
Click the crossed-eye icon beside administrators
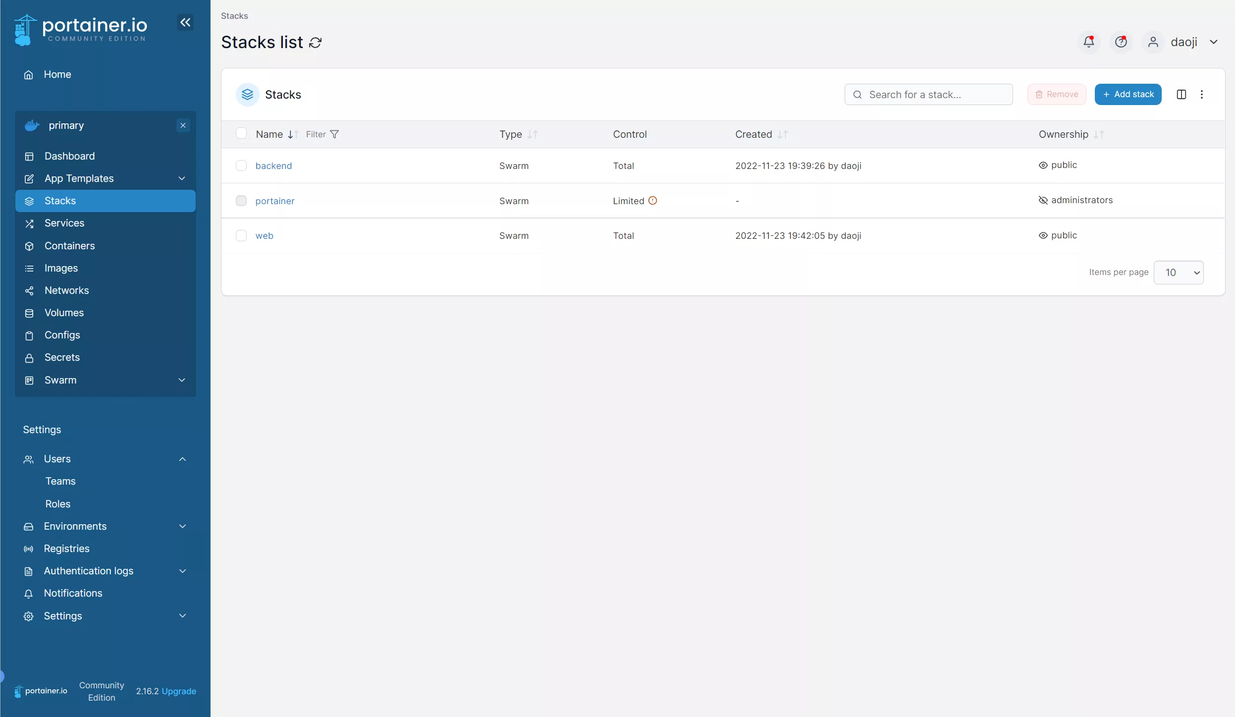1043,200
